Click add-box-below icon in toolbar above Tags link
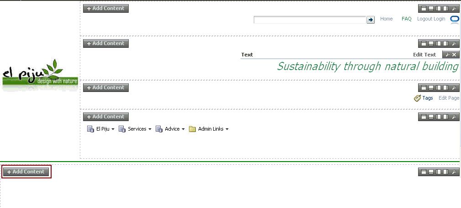461x208 pixels. [x=431, y=87]
